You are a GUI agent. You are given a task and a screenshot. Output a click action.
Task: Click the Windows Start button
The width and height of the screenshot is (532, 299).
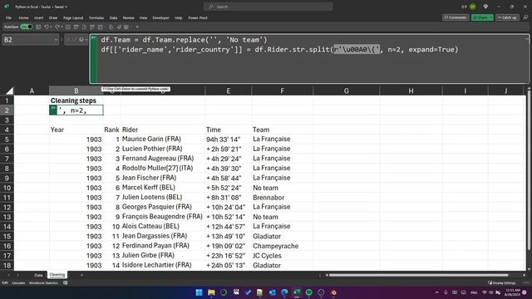199,292
